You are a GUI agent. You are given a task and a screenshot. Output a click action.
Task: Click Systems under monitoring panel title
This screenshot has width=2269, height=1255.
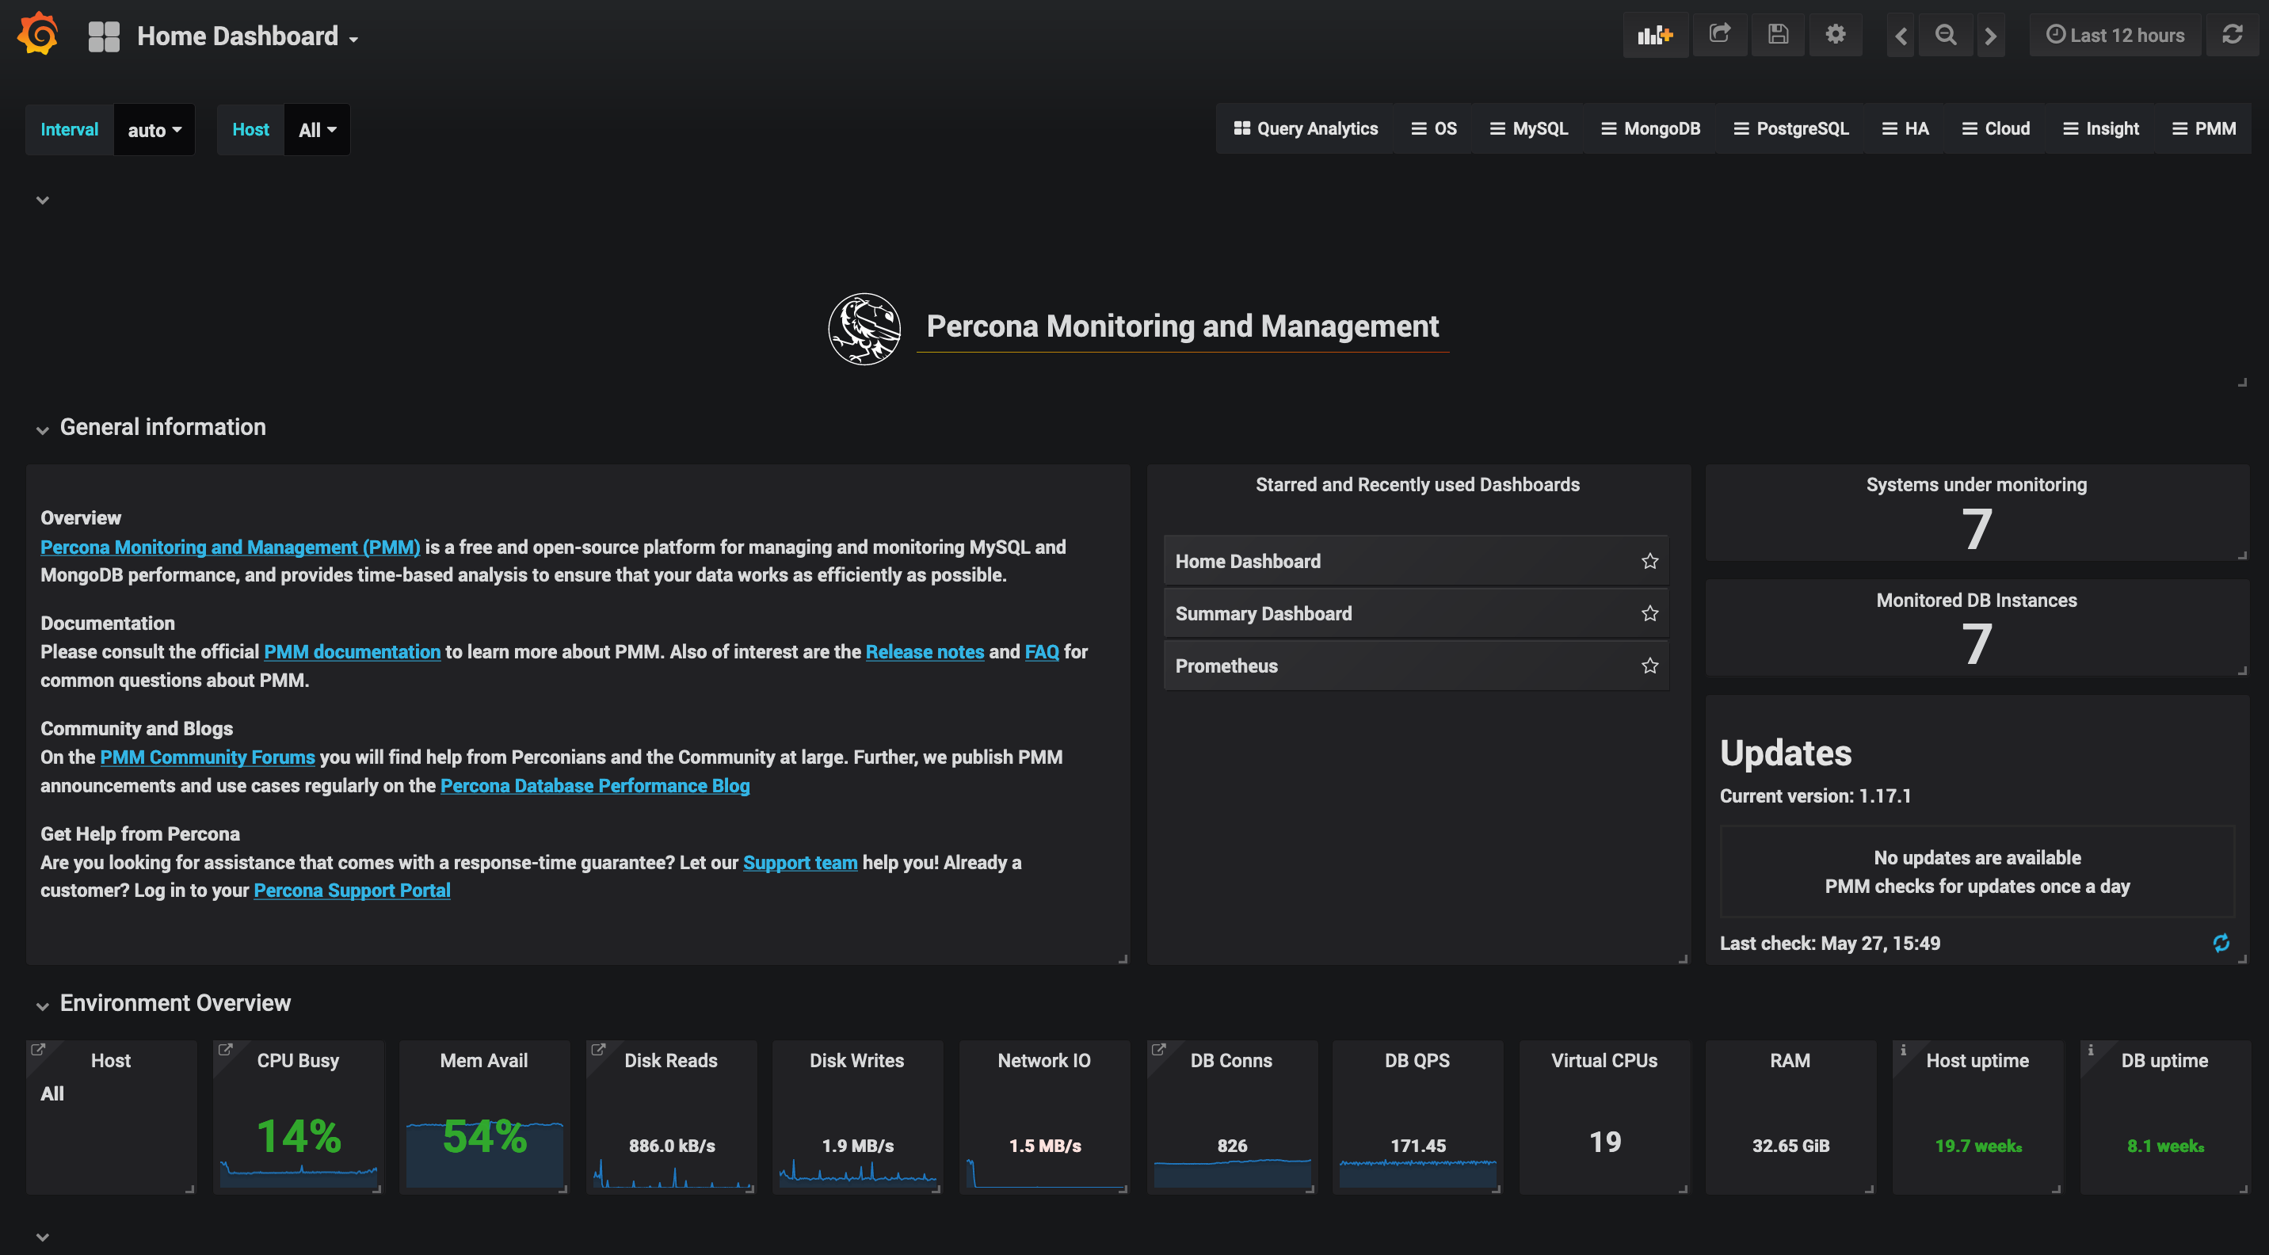click(1977, 484)
